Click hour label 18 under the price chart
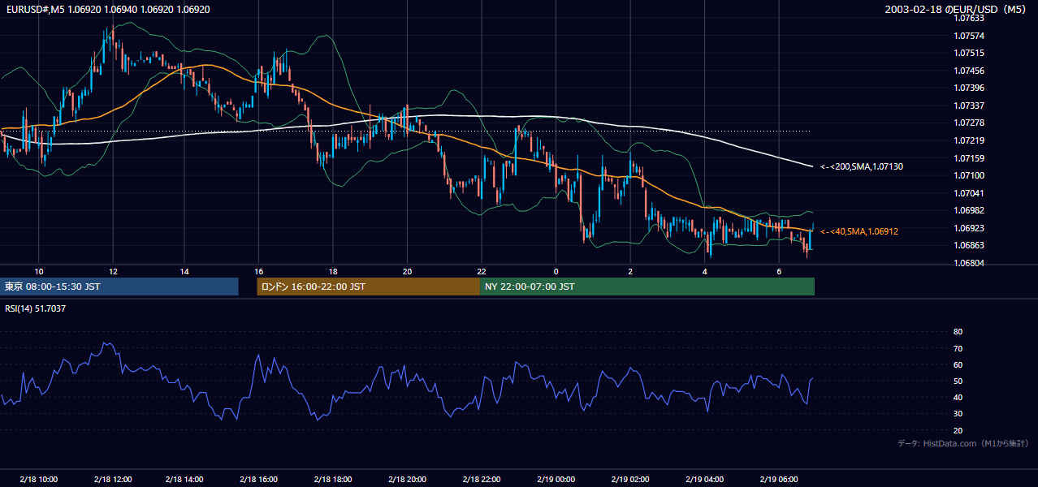The image size is (1038, 487). point(333,271)
